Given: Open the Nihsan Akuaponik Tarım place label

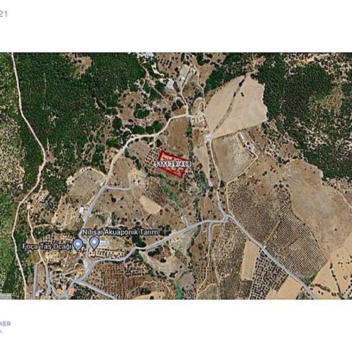Looking at the screenshot, I should 120,232.
